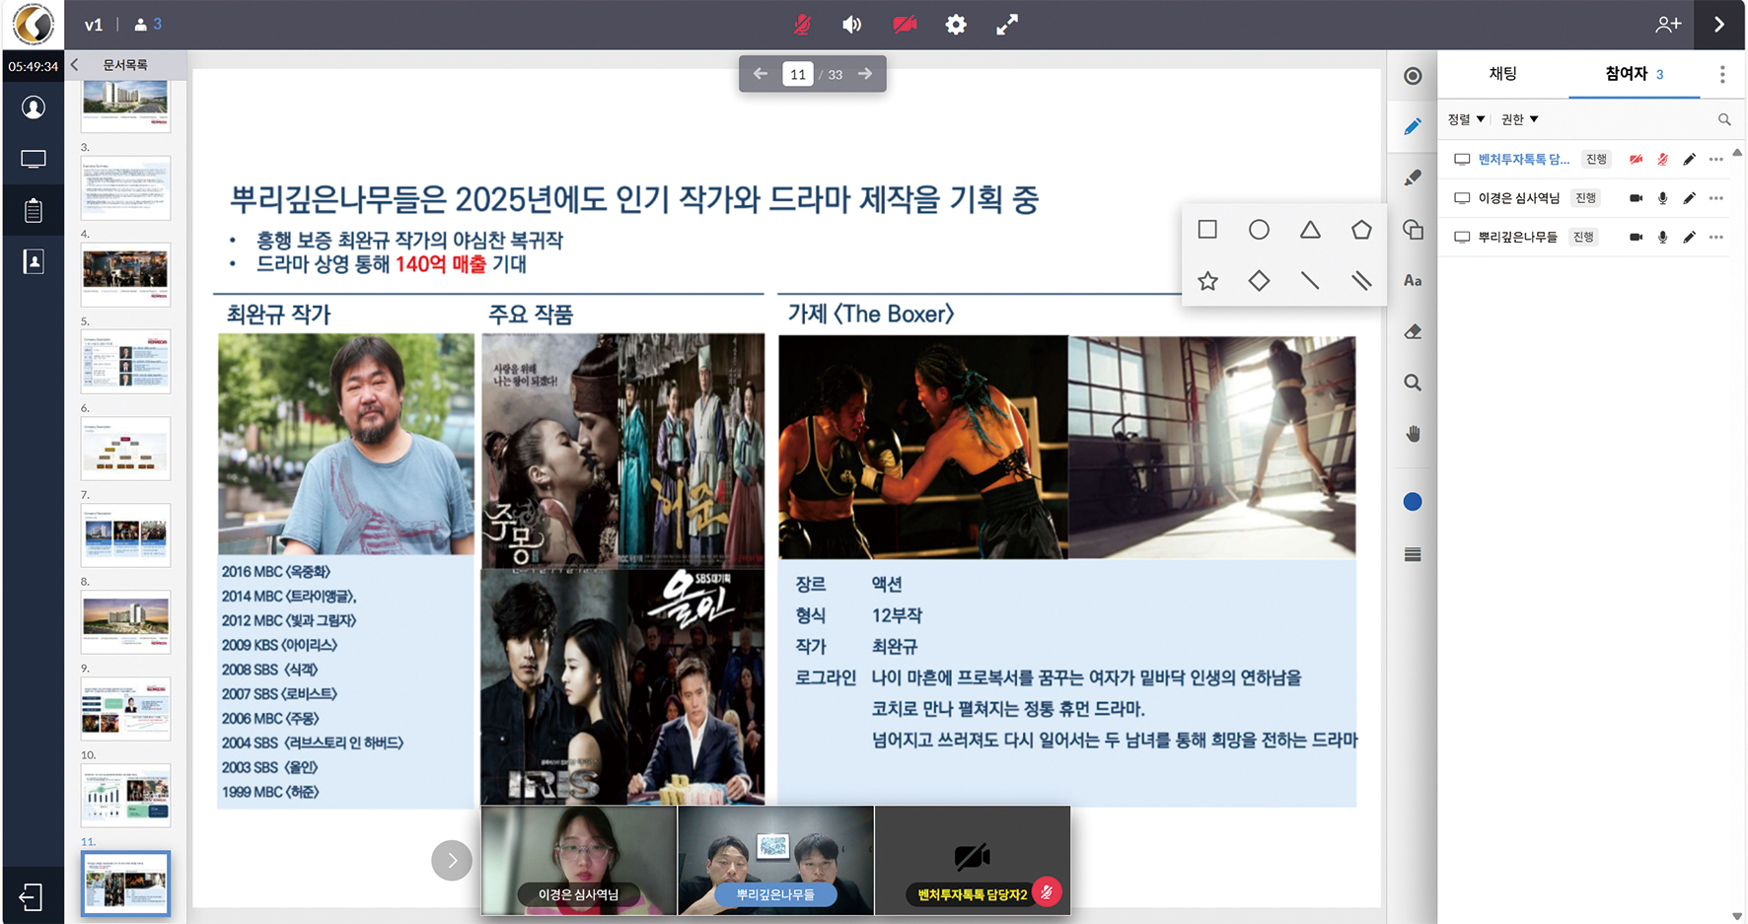Select the laser pointer target tool
The width and height of the screenshot is (1748, 924).
tap(1413, 76)
